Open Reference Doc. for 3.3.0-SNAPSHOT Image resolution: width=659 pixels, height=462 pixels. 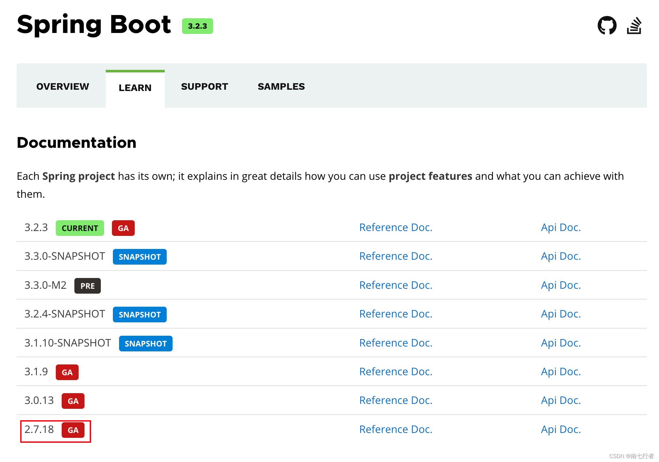(396, 256)
